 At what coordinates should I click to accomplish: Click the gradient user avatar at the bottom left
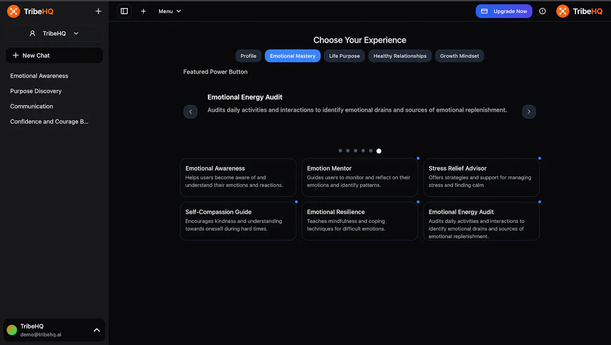tap(12, 330)
